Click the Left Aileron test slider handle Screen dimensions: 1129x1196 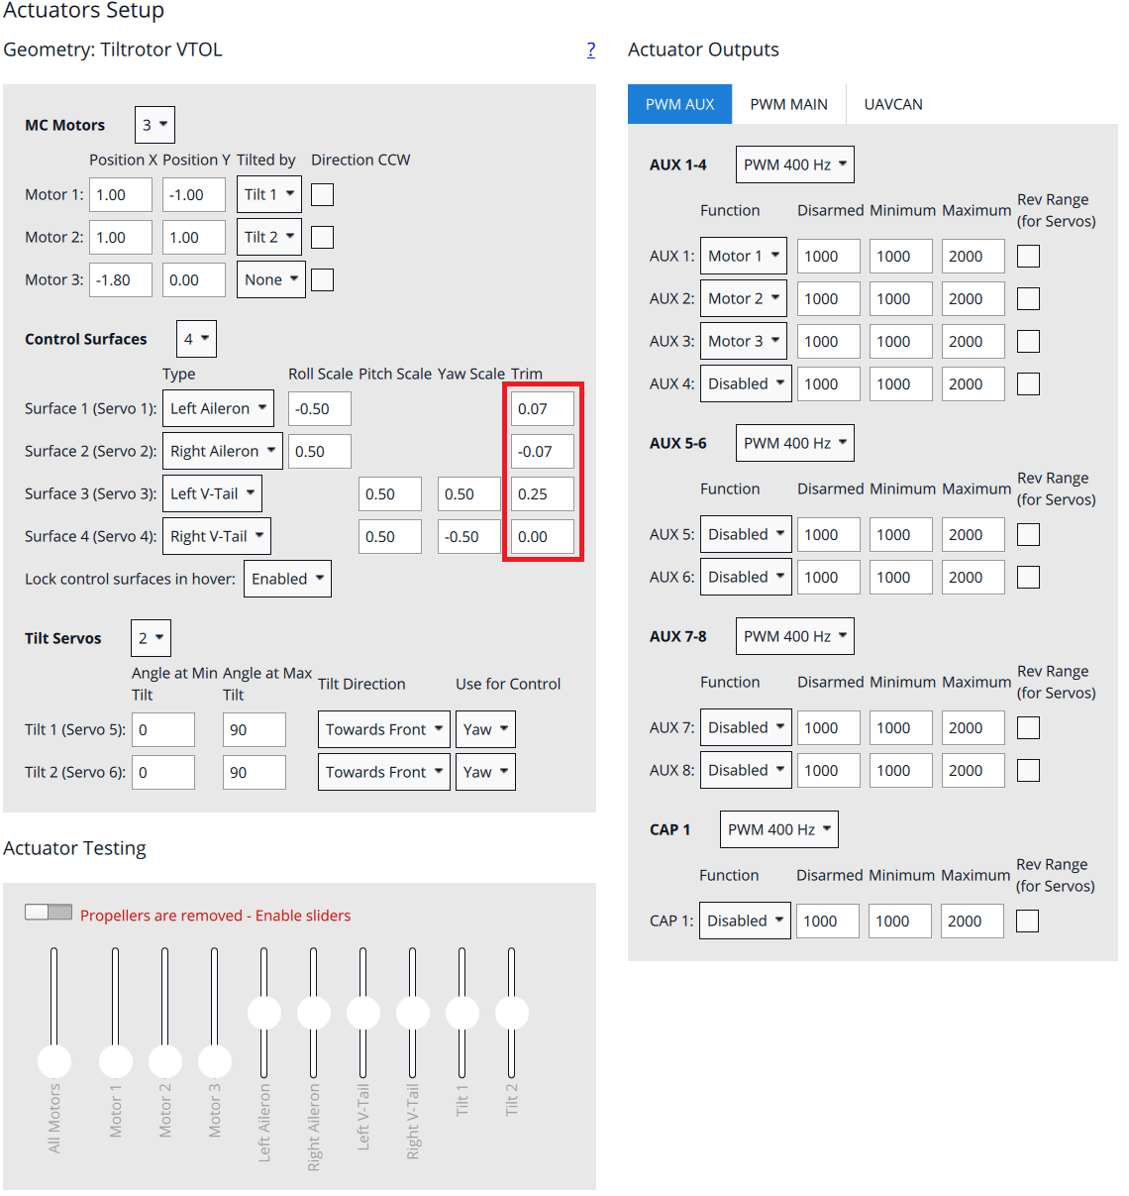(264, 1013)
